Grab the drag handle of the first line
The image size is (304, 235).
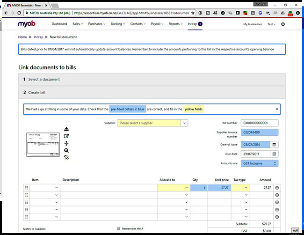click(27, 188)
